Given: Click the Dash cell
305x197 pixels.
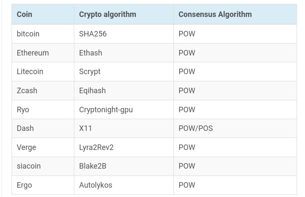Looking at the screenshot, I should click(x=25, y=128).
